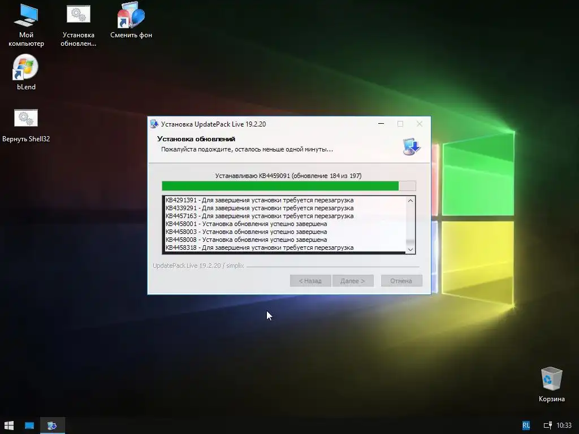The image size is (579, 434).
Task: Click the log list scroll-down arrow
Action: [x=411, y=249]
